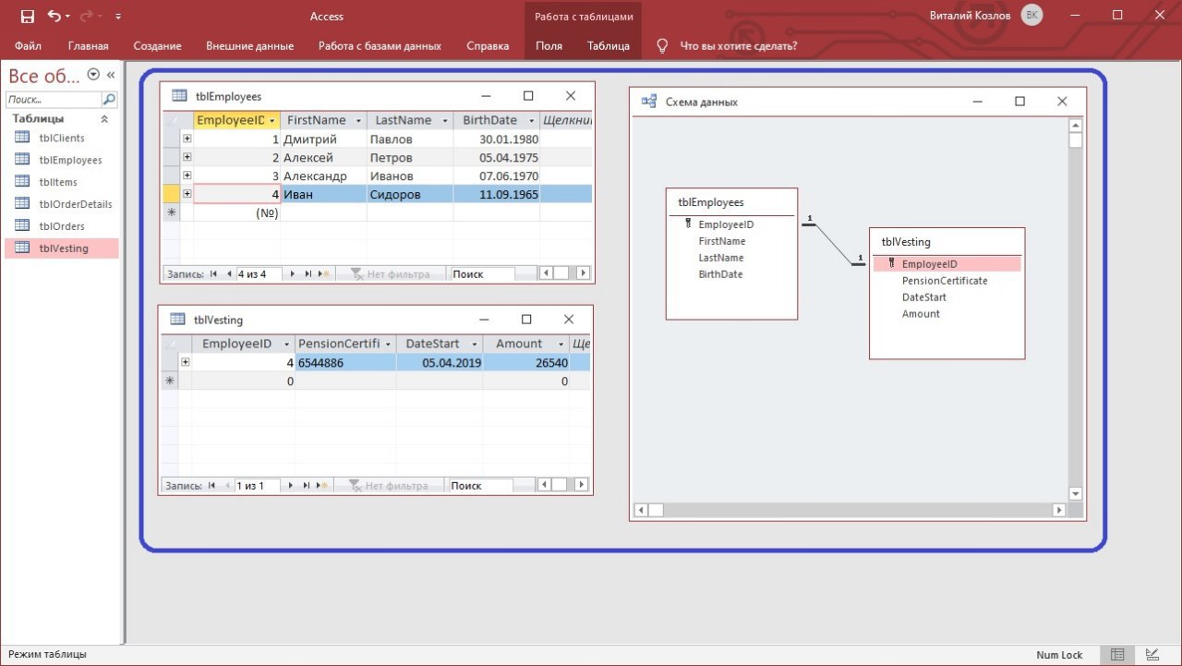Collapse the Таблицы group in navigation pane
The height and width of the screenshot is (666, 1182).
pos(104,119)
